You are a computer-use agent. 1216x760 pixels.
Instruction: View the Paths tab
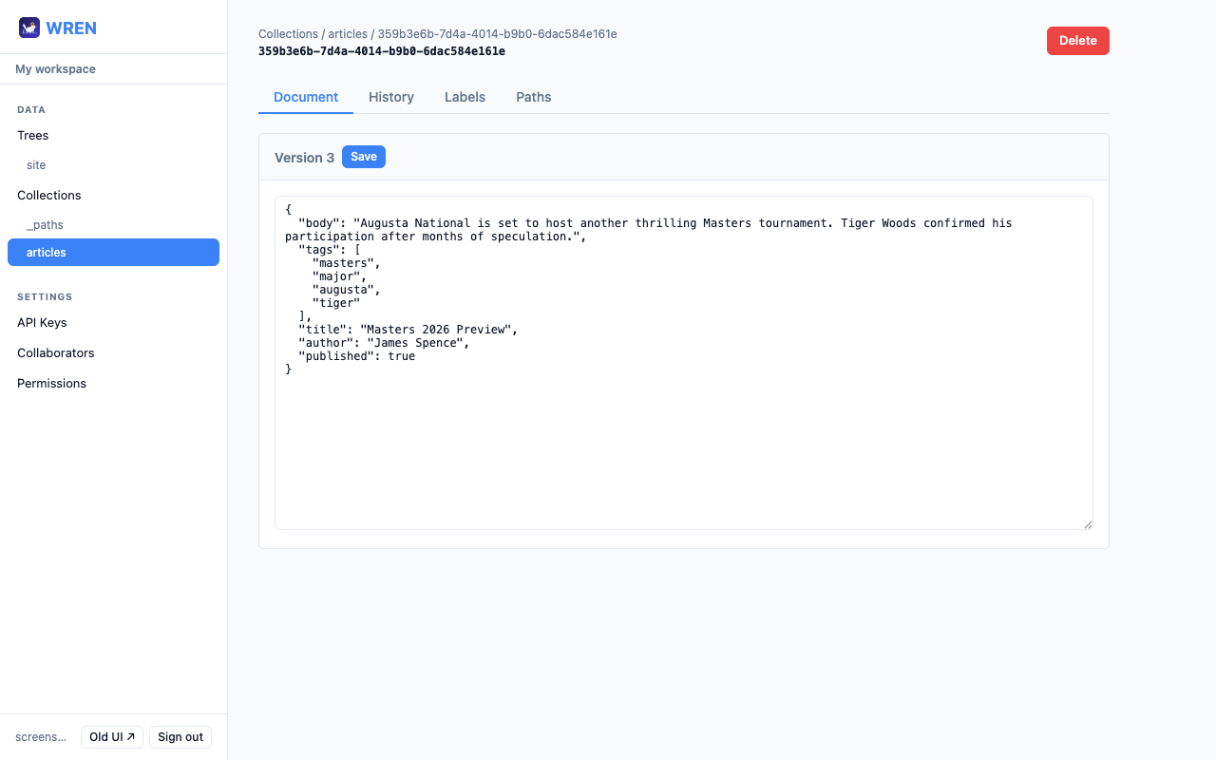(x=533, y=97)
